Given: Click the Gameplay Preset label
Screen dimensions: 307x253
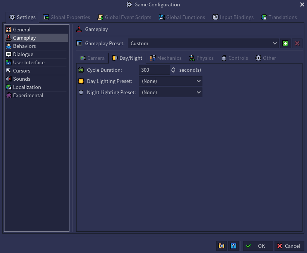Looking at the screenshot, I should (x=105, y=43).
